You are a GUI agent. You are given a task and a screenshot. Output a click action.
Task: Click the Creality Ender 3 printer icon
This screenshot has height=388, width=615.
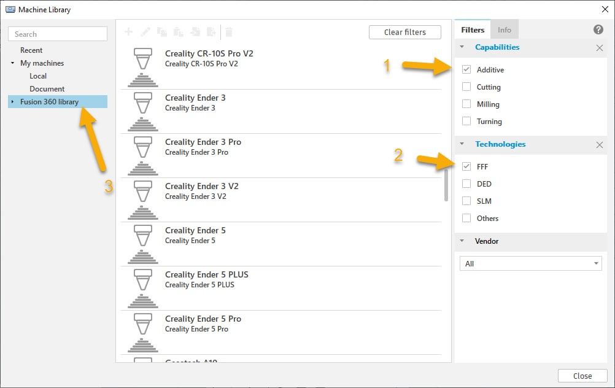coord(143,111)
